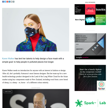Share article on LinkedIn
This screenshot has height=108, width=108.
pos(9,2)
